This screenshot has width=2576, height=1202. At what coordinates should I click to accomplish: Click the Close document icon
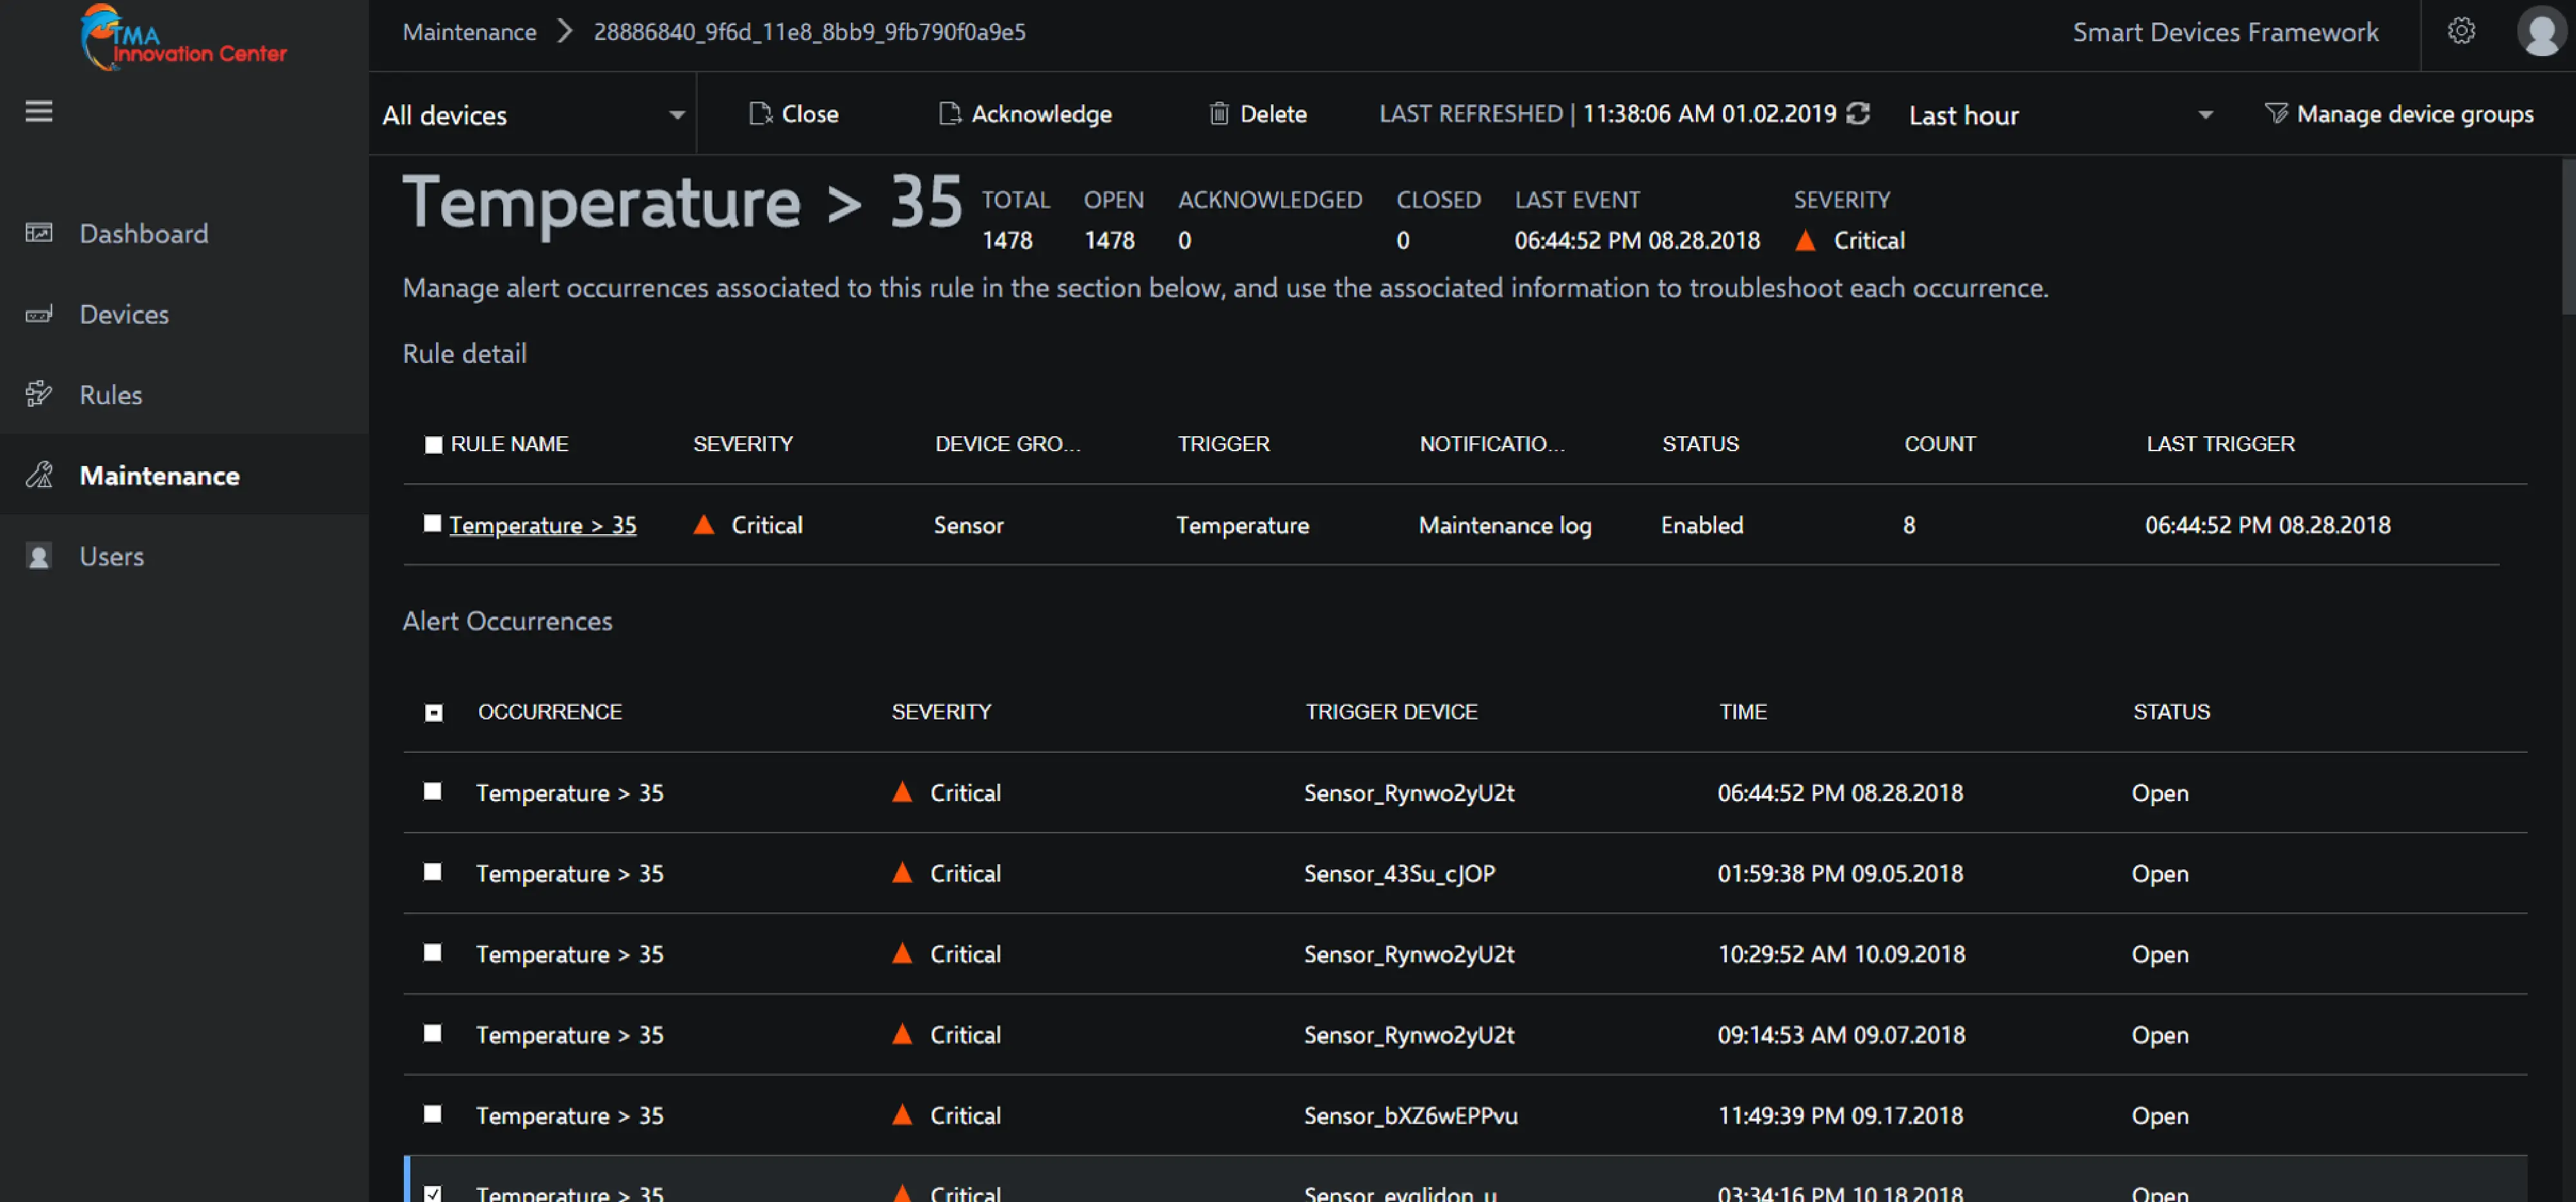(760, 114)
